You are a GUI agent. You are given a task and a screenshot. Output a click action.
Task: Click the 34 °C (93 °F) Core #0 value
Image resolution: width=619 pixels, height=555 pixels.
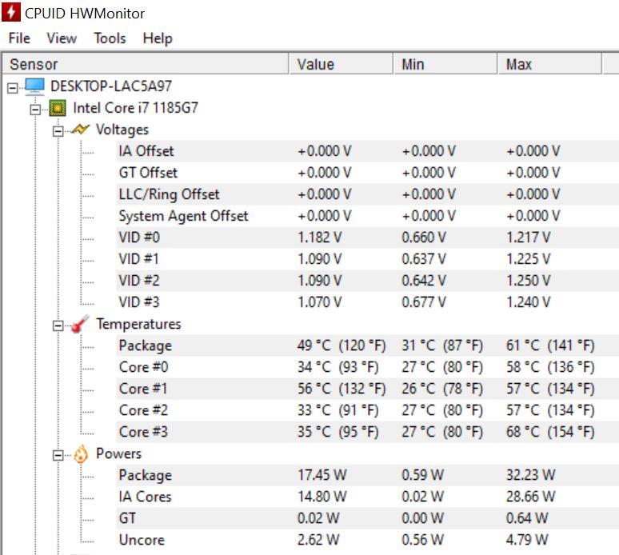pyautogui.click(x=338, y=368)
